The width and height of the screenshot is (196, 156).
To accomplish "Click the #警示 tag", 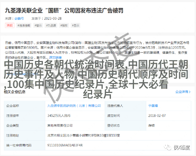I will click(x=38, y=26).
